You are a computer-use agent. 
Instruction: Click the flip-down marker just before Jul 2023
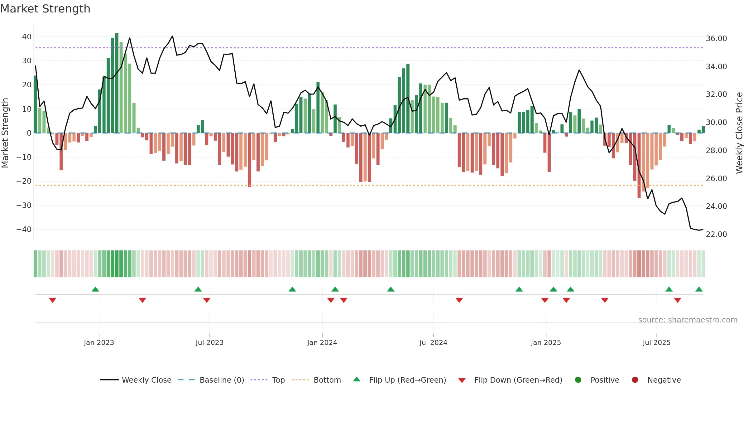click(207, 300)
